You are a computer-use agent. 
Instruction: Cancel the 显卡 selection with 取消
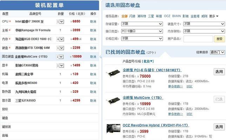click(93, 65)
